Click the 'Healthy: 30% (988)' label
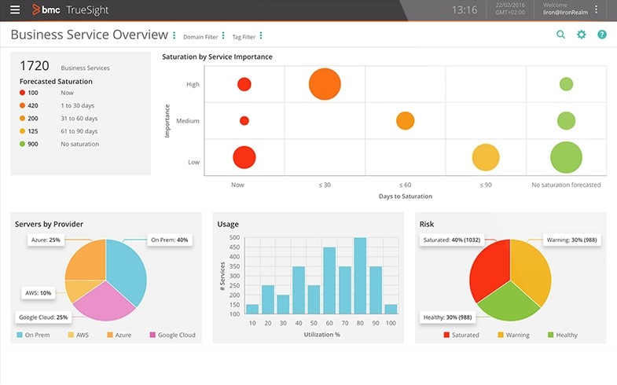617x385 pixels. [x=447, y=317]
